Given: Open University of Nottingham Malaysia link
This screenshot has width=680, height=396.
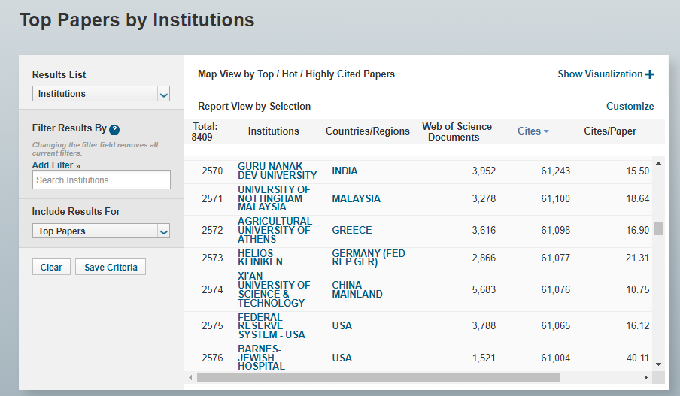Looking at the screenshot, I should (274, 198).
